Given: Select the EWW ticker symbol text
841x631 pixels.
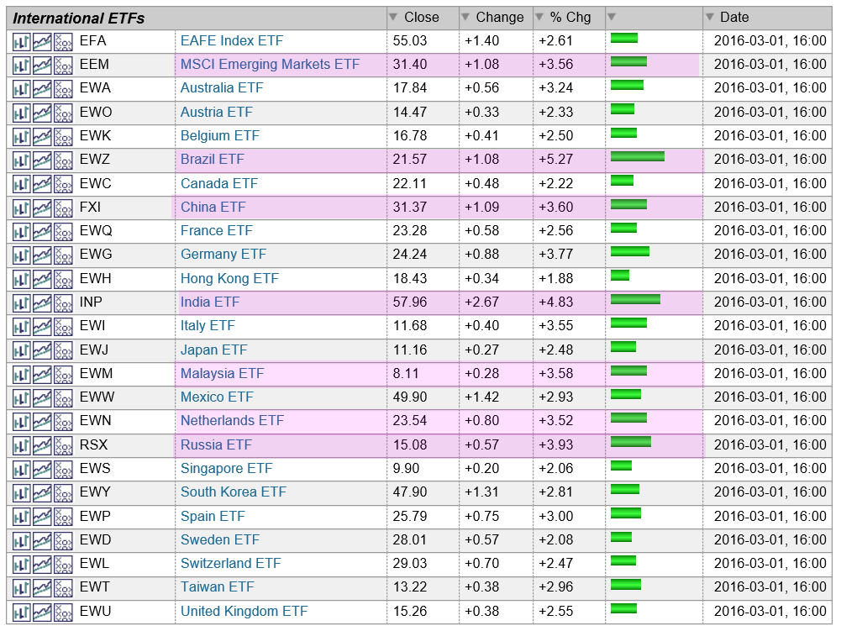Looking at the screenshot, I should coord(97,397).
